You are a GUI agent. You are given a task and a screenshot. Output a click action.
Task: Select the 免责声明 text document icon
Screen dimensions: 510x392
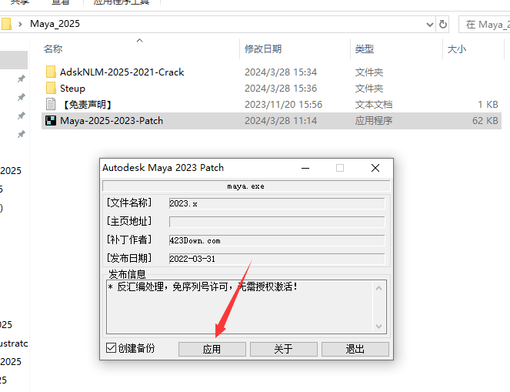tap(51, 105)
